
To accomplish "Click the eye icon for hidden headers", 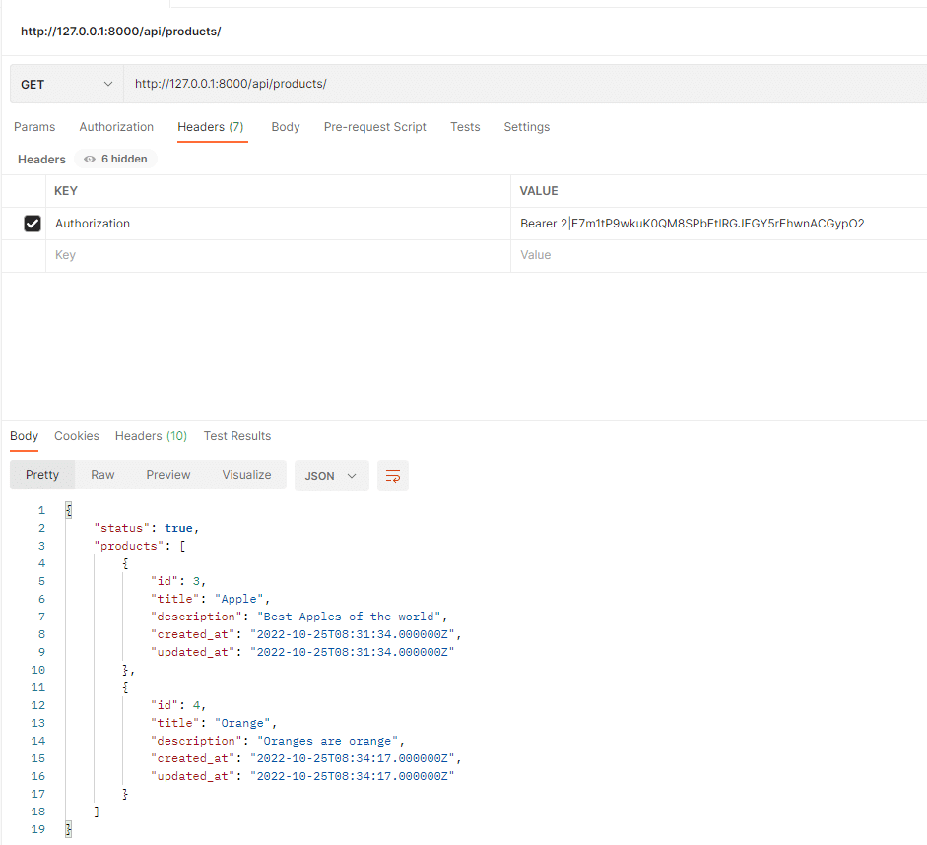I will point(90,159).
